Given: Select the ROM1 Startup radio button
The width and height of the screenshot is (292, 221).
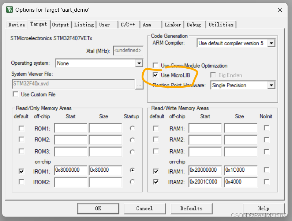Looking at the screenshot, I should click(132, 128).
